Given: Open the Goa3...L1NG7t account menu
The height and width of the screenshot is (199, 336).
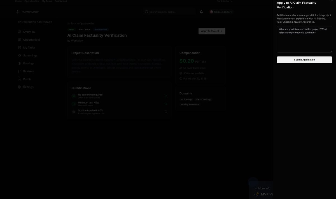Looking at the screenshot, I should coord(221,12).
